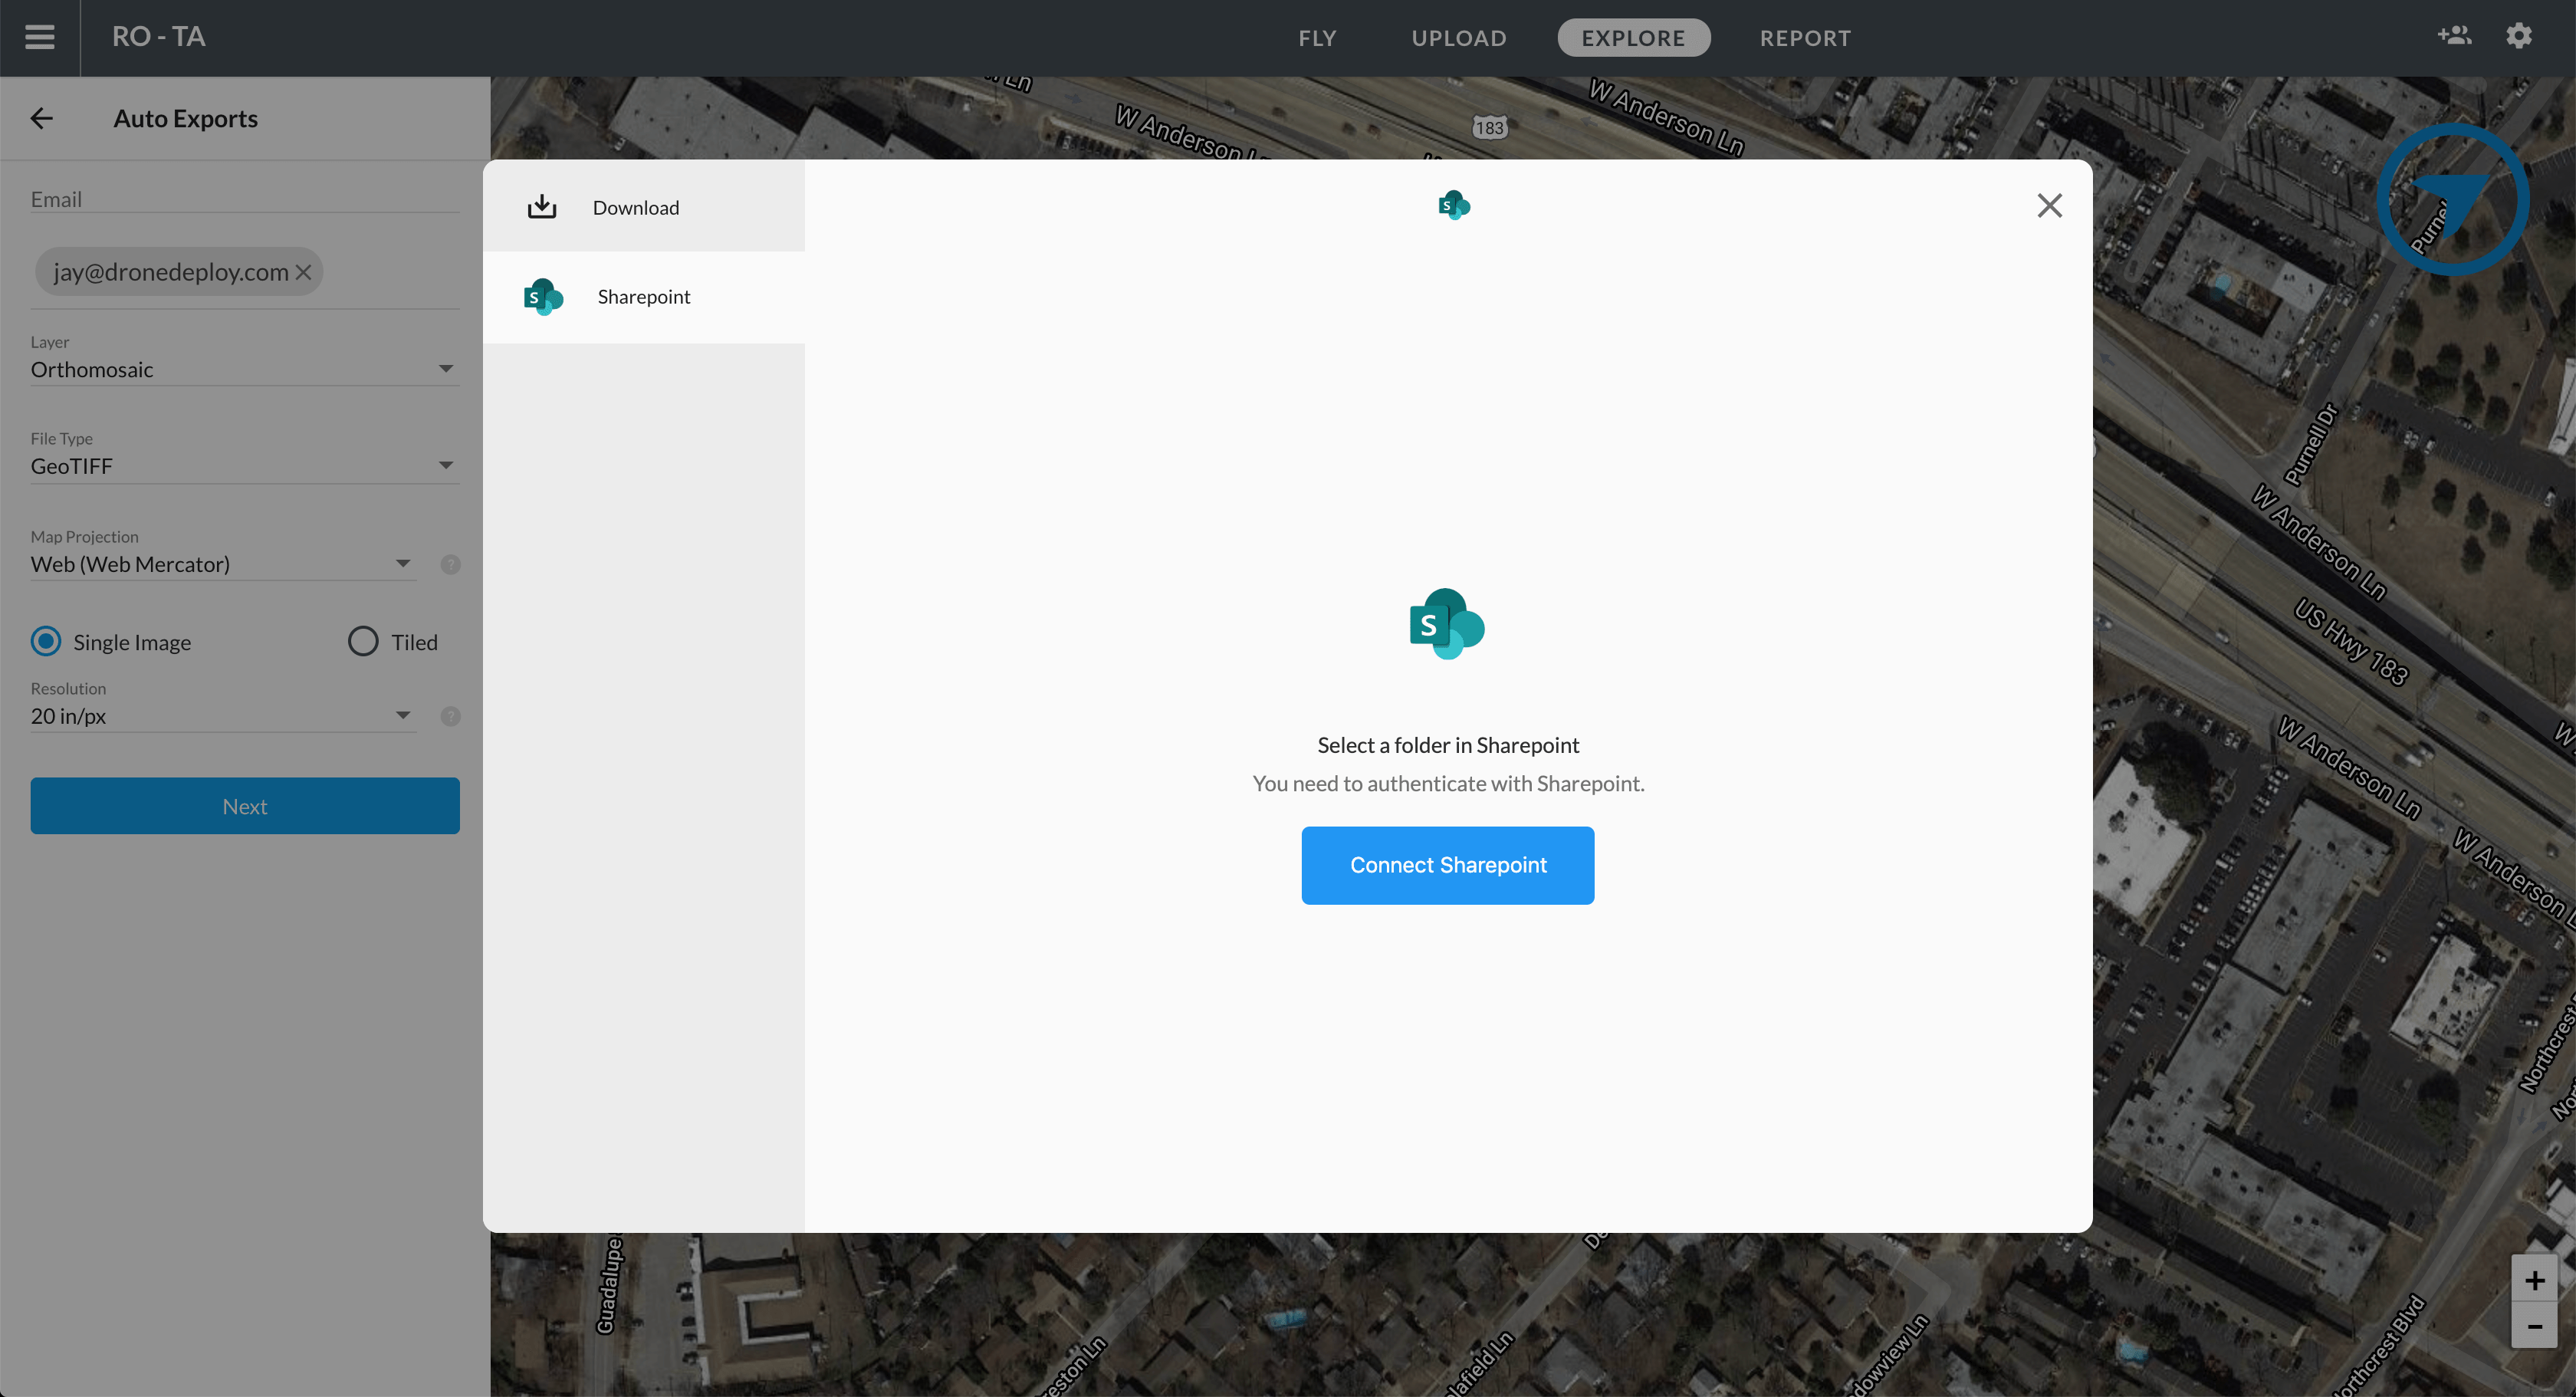Click the Connect Sharepoint button
Screen dimensions: 2576x1397
pos(1447,865)
